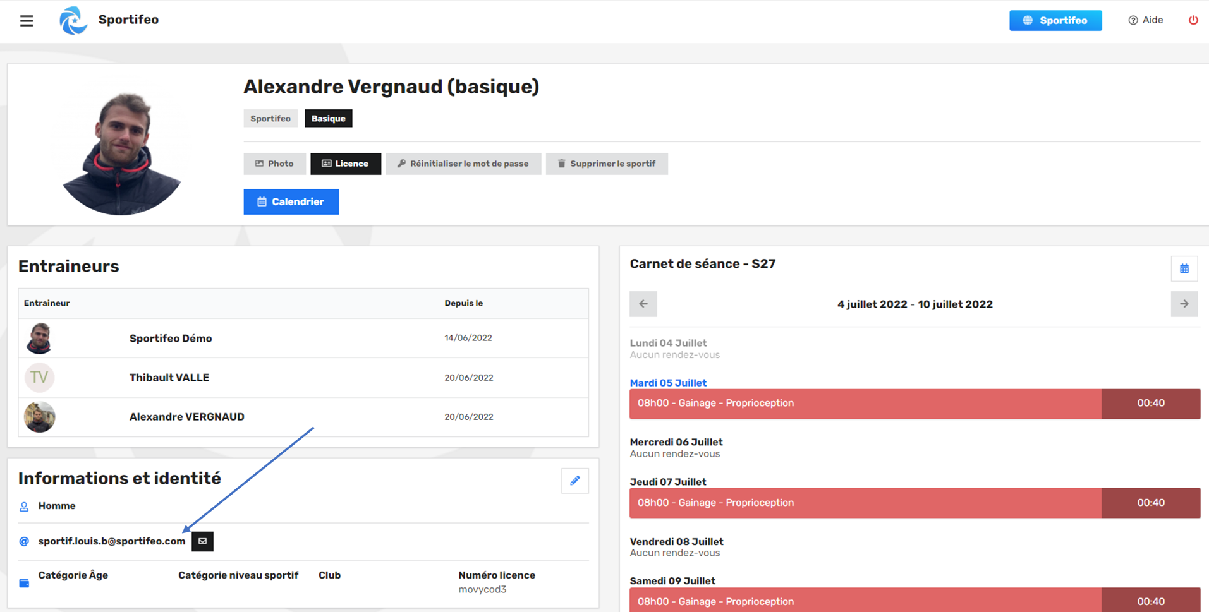Click the Catégorie niveau sportif label
1209x612 pixels.
238,575
